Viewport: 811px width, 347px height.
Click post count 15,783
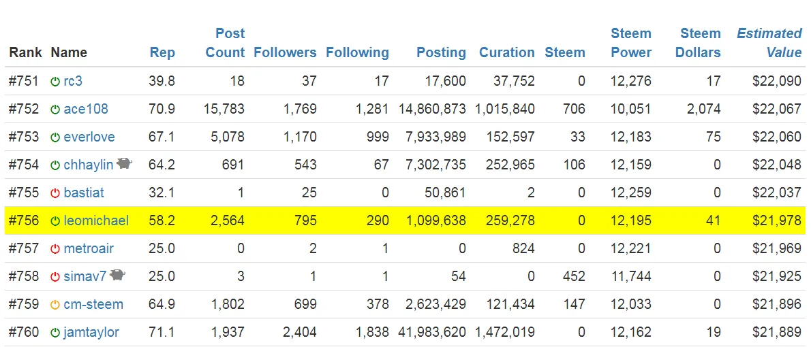[x=224, y=110]
